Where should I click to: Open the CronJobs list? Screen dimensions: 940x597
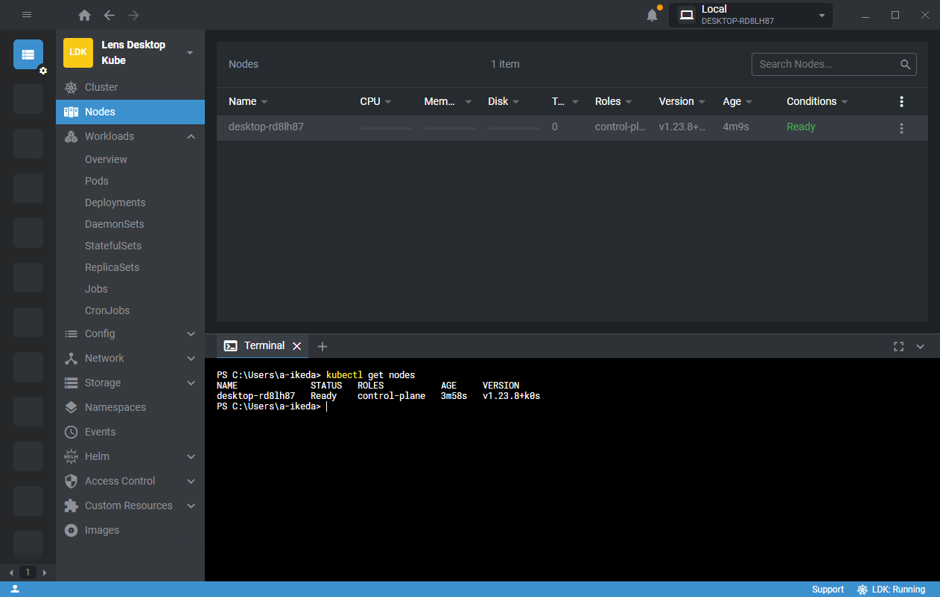coord(107,310)
